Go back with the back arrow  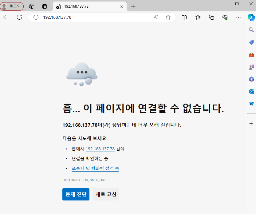click(x=6, y=17)
